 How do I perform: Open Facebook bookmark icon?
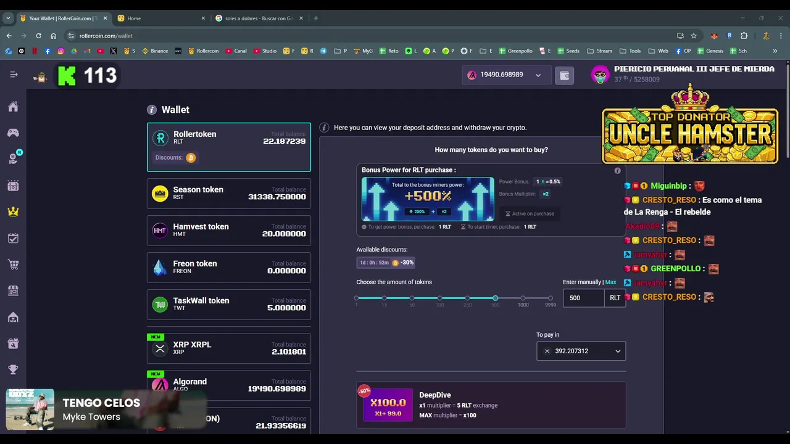48,51
